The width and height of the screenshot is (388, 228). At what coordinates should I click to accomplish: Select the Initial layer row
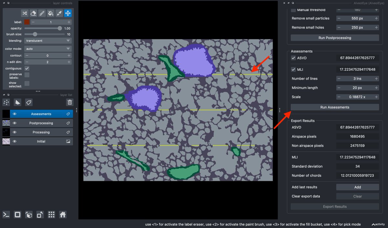coord(38,141)
